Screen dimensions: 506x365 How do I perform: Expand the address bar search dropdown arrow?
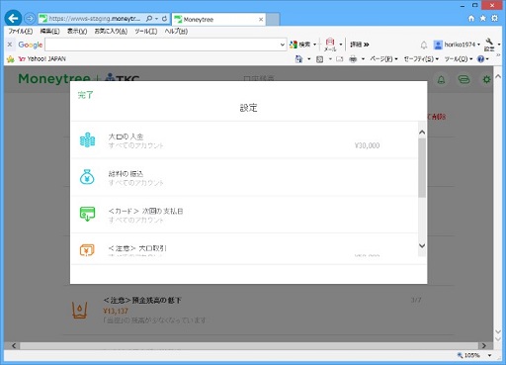(156, 19)
